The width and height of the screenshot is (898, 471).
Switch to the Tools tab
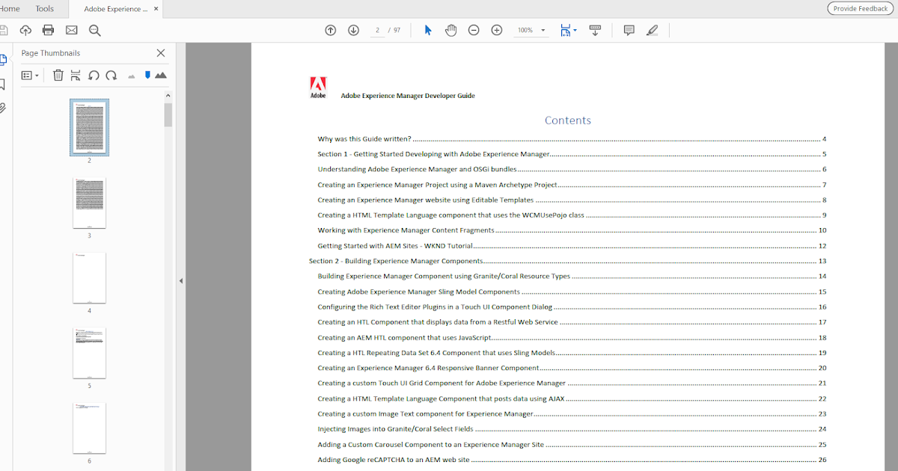point(45,8)
